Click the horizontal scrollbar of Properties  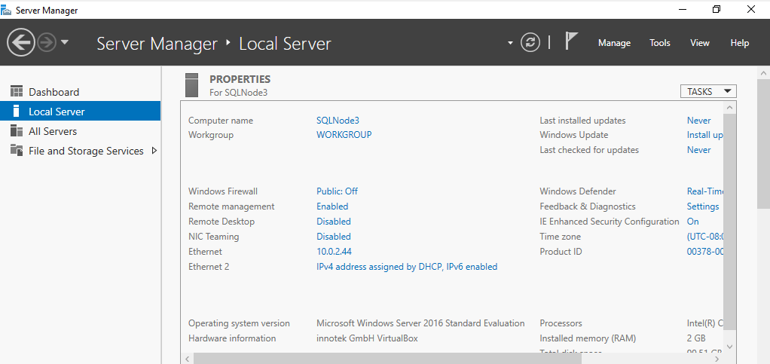click(452, 359)
